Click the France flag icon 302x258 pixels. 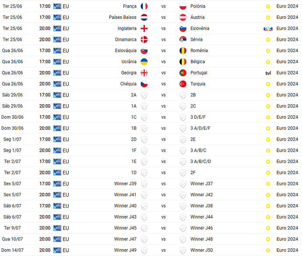(144, 7)
